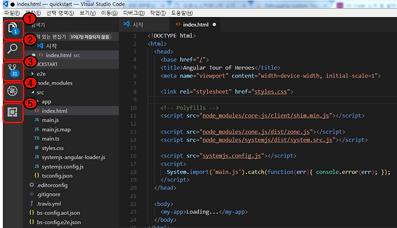The image size is (397, 228).
Task: Click braces icon beside bs-config.aot.json
Action: tap(31, 213)
